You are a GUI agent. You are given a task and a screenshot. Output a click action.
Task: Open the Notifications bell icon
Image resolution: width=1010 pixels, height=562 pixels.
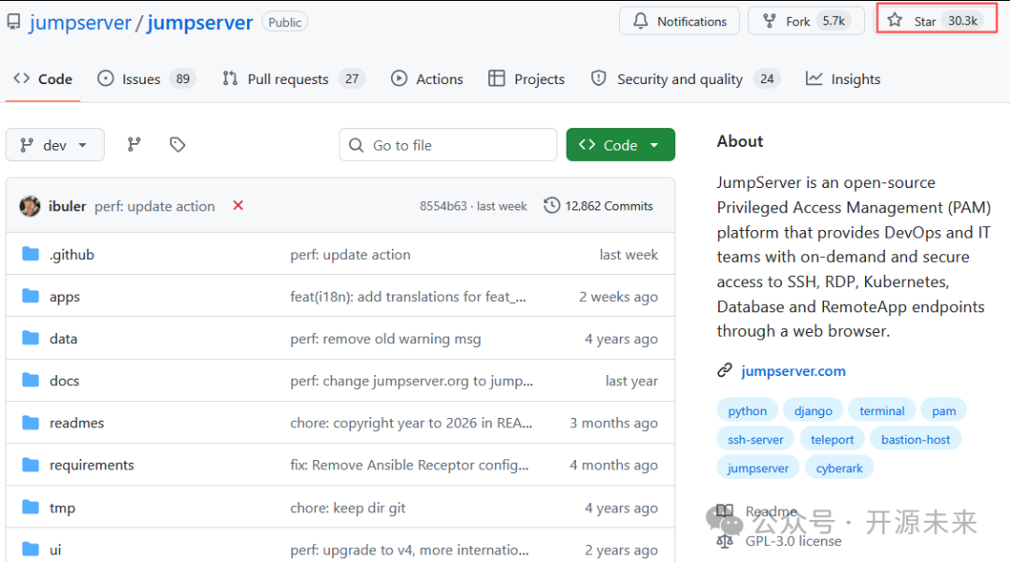click(x=641, y=21)
